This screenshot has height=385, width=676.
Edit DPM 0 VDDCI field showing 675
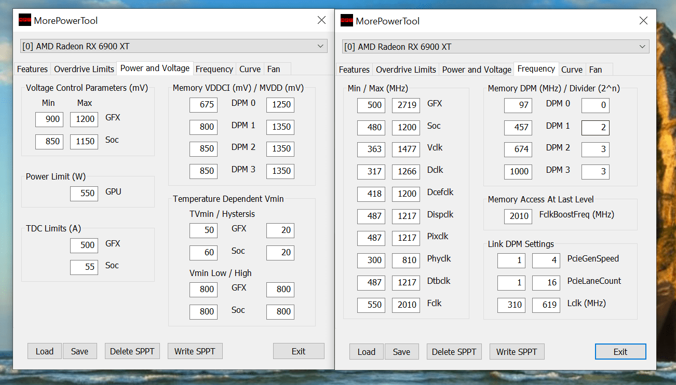tap(204, 105)
